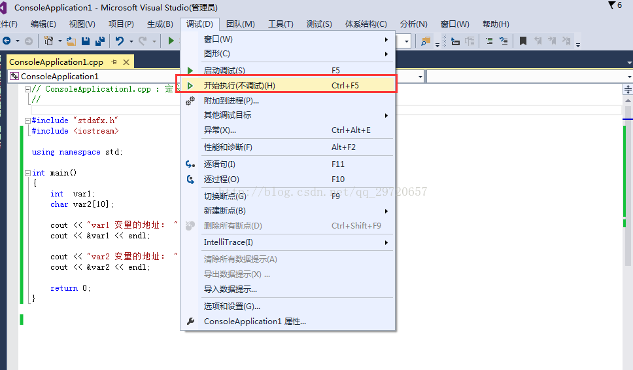Click the 调试(D) menu header
Image resolution: width=633 pixels, height=370 pixels.
click(199, 24)
